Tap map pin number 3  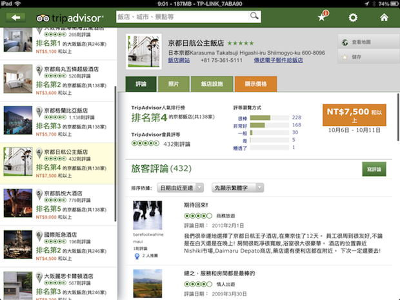point(39,112)
